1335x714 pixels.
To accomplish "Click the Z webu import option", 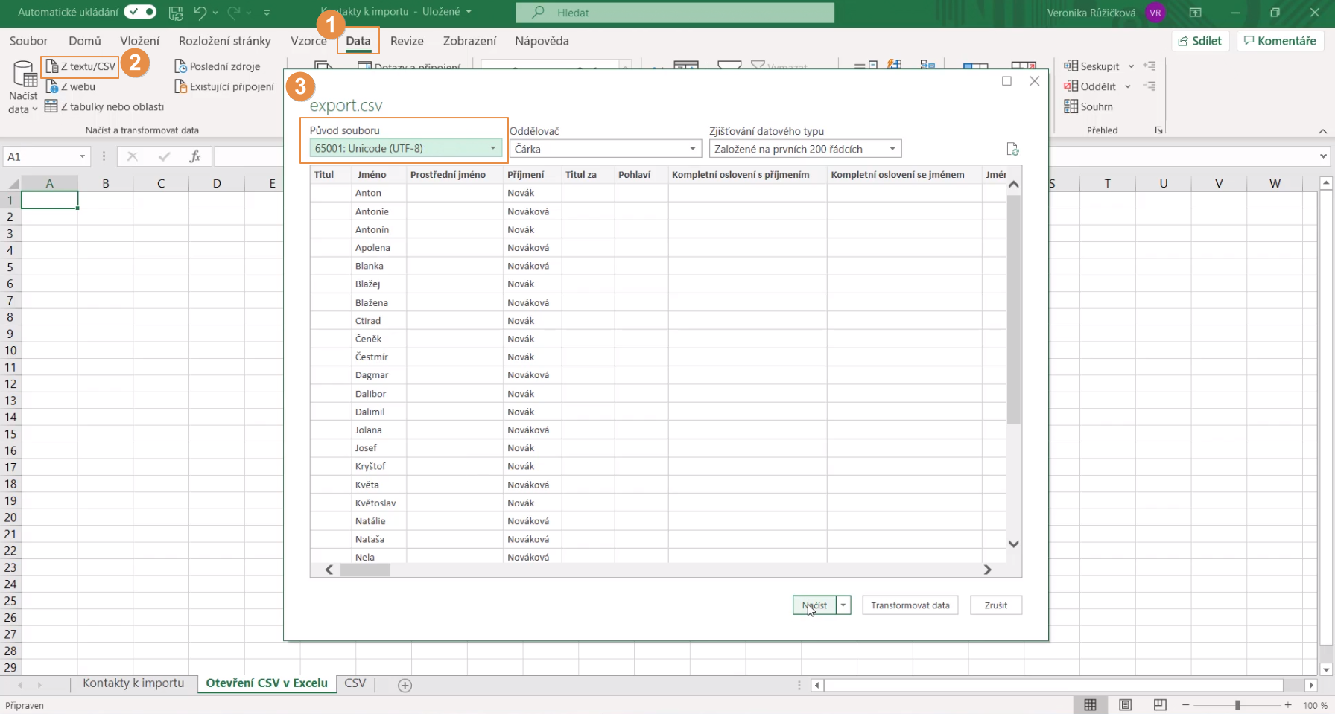I will point(71,86).
